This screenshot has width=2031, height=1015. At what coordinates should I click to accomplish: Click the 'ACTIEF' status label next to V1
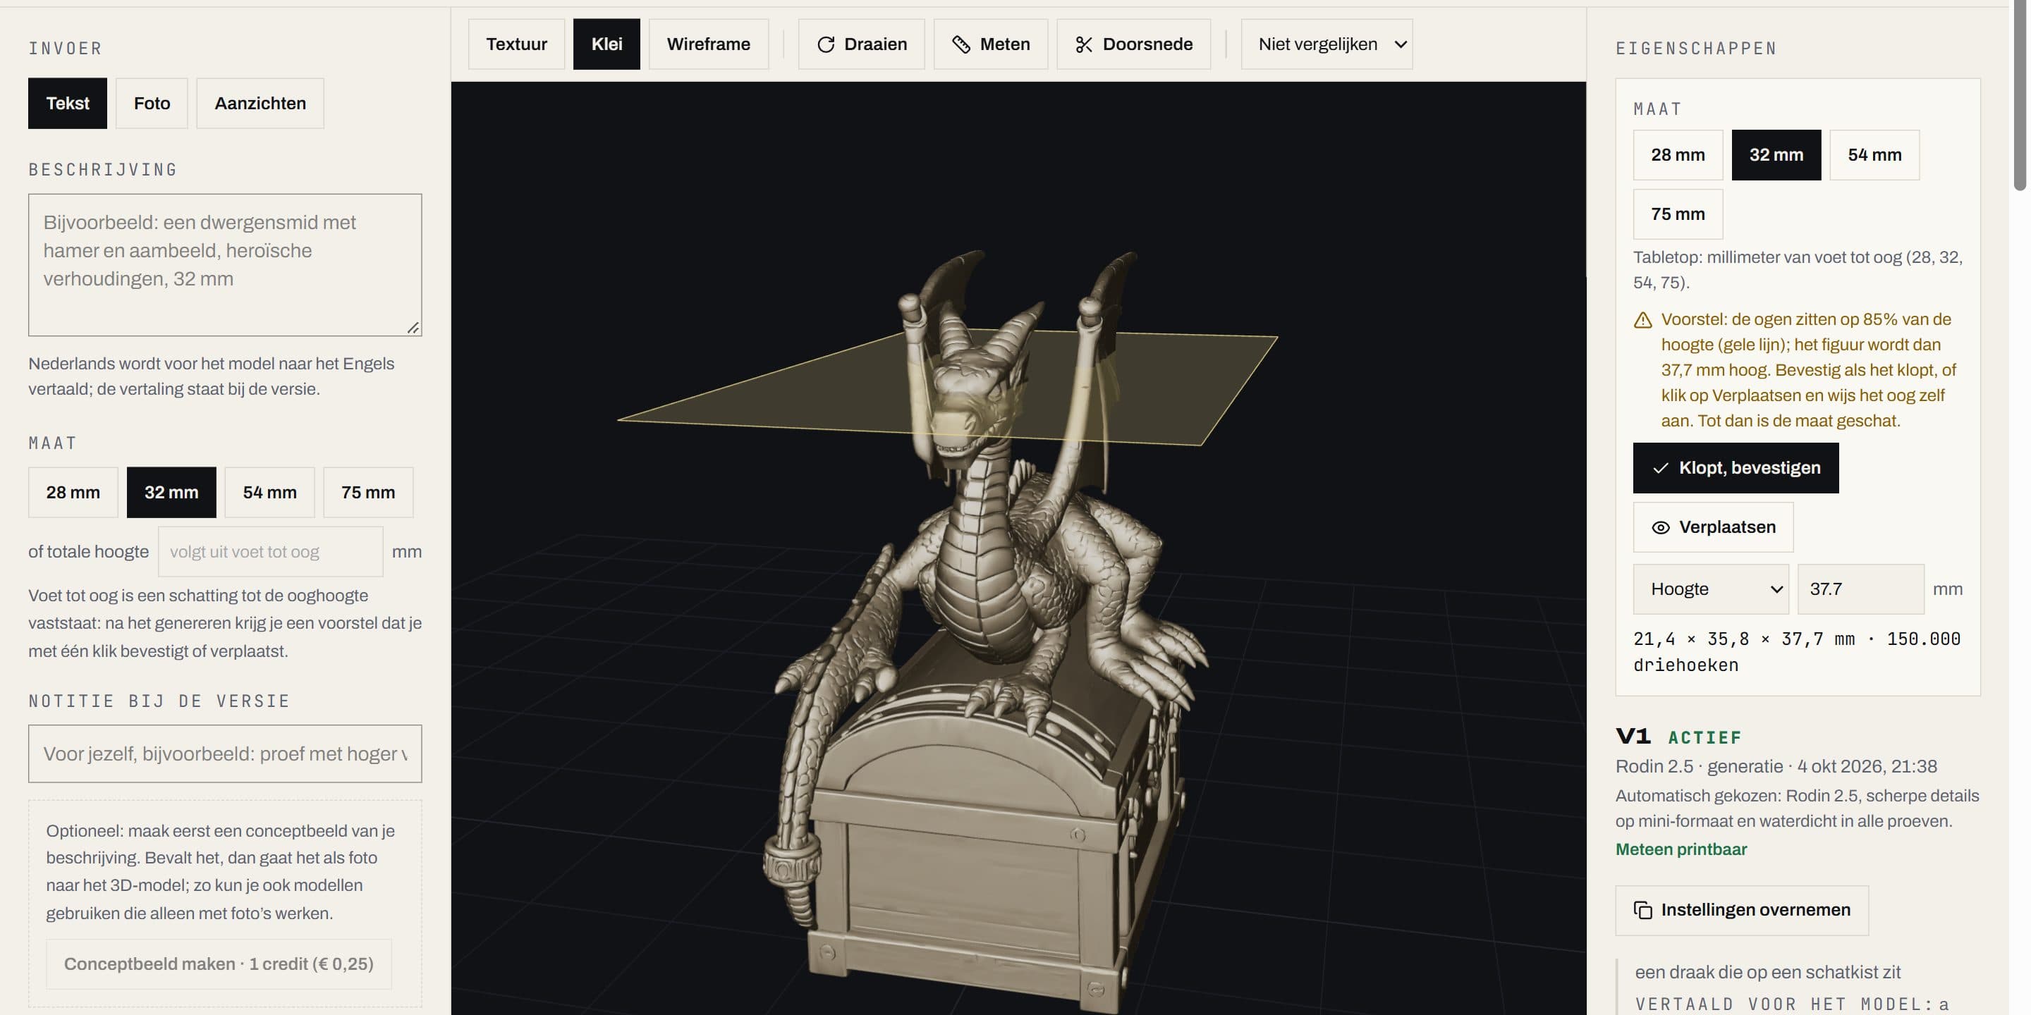point(1704,737)
